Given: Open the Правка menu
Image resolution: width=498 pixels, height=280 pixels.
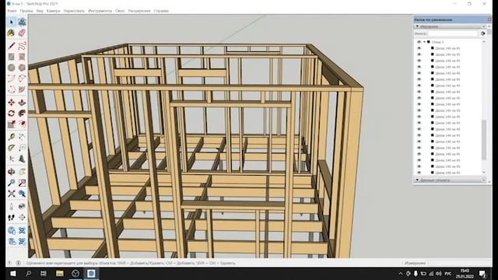Looking at the screenshot, I should pos(26,11).
